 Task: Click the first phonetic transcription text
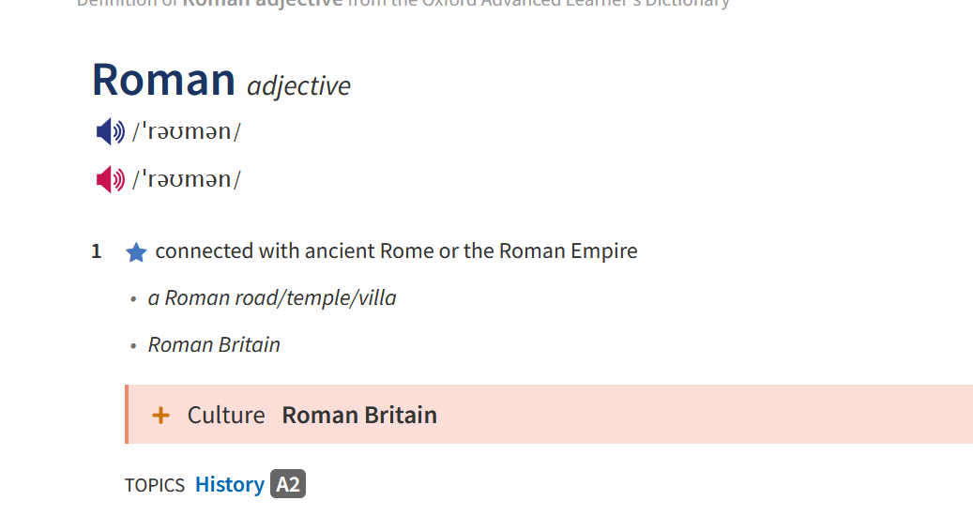point(186,131)
